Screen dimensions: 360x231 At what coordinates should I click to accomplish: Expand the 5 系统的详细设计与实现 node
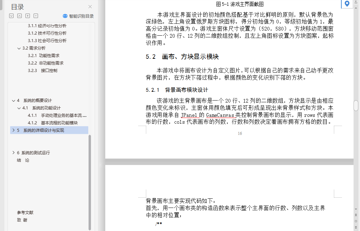pyautogui.click(x=14, y=130)
